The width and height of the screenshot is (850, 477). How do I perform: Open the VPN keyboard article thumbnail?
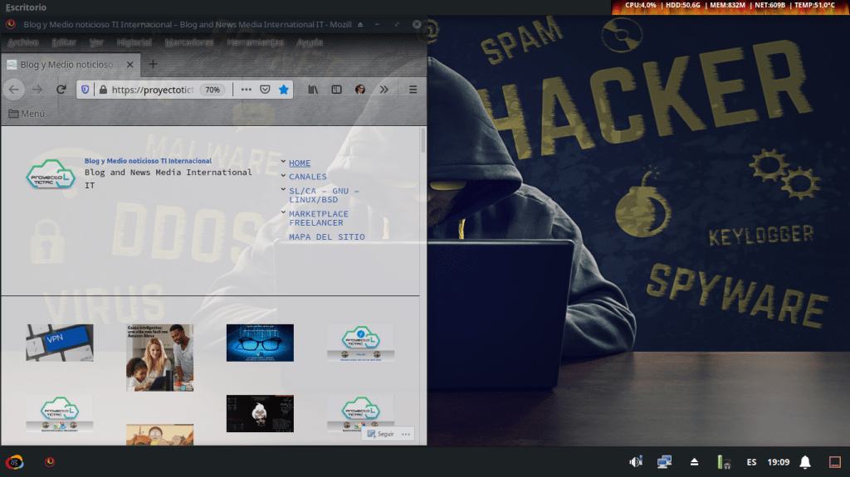click(60, 342)
